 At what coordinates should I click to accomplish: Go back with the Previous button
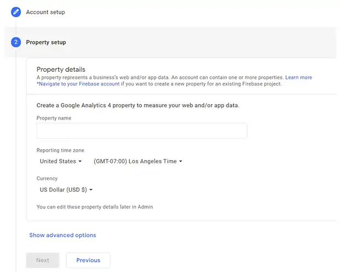(88, 260)
